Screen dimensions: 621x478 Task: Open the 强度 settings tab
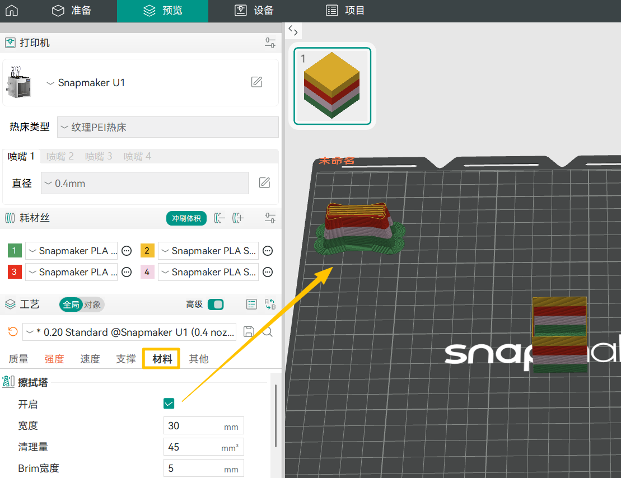tap(54, 359)
